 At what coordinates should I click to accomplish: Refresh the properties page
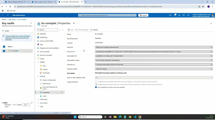pyautogui.click(x=94, y=30)
